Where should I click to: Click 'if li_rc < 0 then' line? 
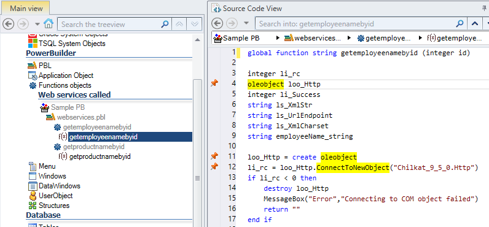pos(282,178)
